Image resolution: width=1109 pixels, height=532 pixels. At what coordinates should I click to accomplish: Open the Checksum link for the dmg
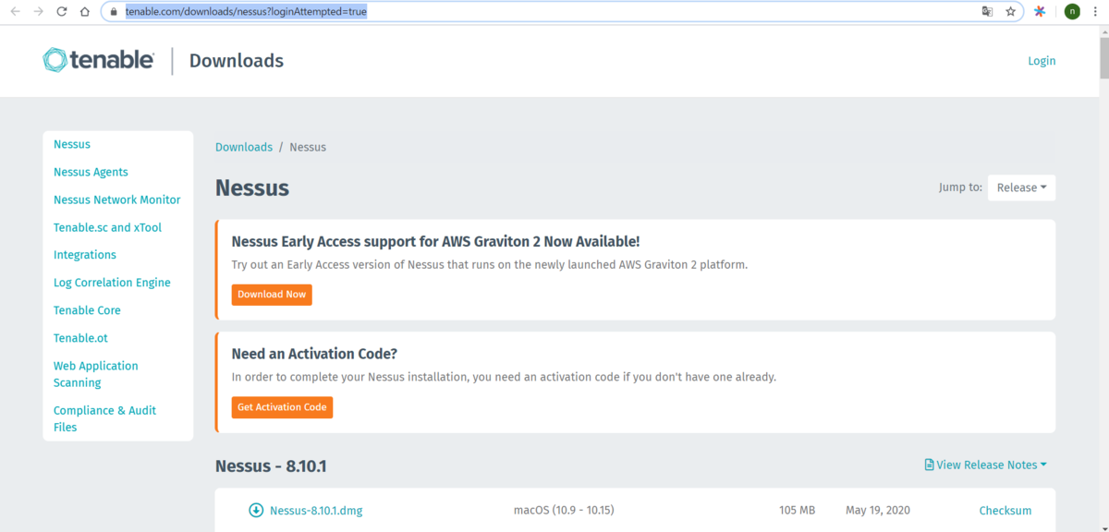tap(1005, 510)
